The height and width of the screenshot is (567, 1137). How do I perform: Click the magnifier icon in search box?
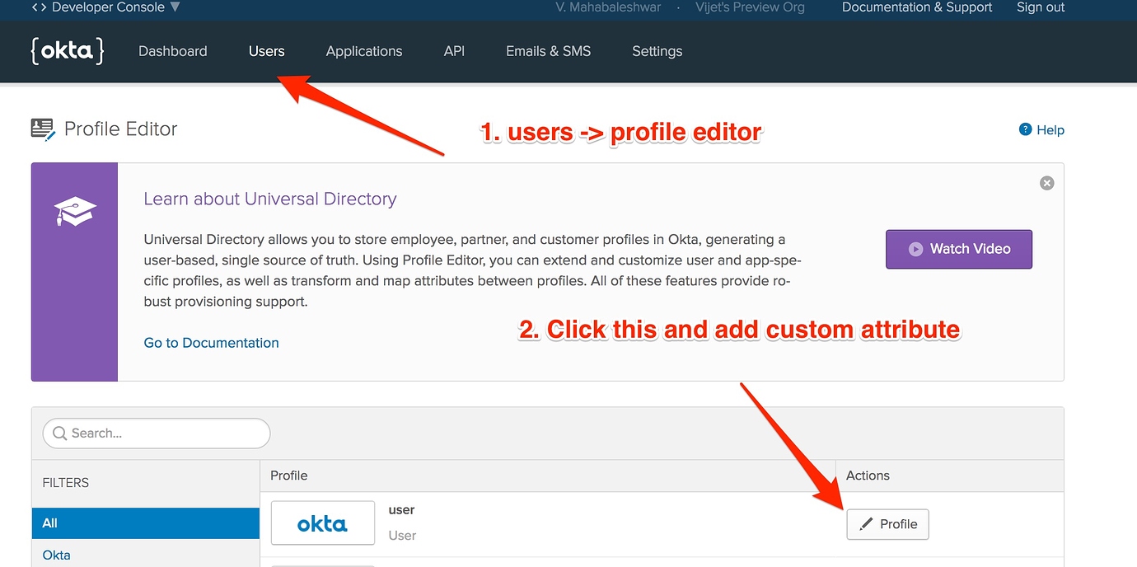click(59, 433)
